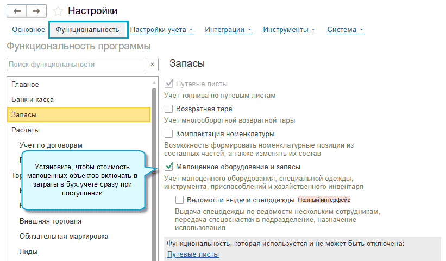Select Главное in the functionality list
Viewport: 446px width, 261px height.
pos(26,85)
